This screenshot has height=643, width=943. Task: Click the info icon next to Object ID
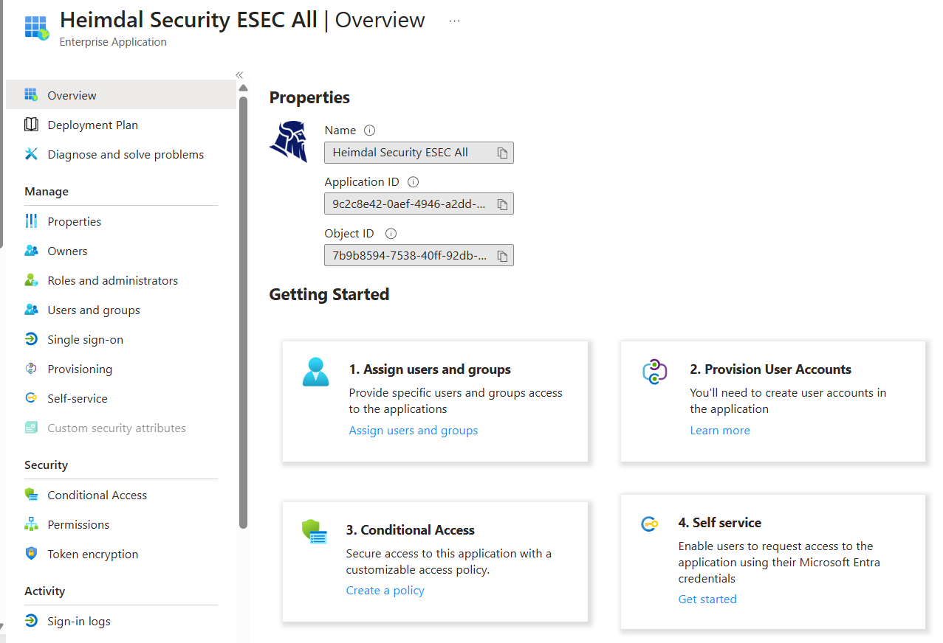pos(391,233)
